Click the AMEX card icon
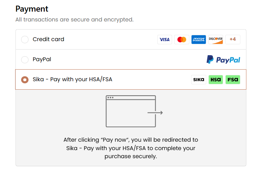This screenshot has width=258, height=174. [x=199, y=39]
